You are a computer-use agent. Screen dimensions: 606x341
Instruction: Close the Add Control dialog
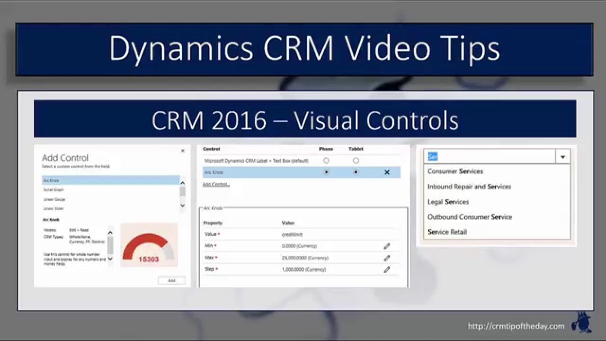(182, 151)
